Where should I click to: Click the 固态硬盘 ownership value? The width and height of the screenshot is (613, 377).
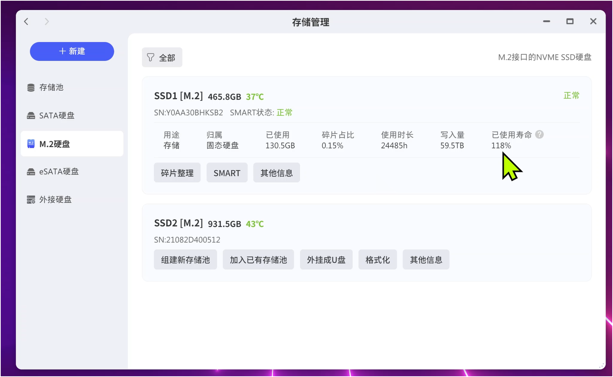coord(223,146)
